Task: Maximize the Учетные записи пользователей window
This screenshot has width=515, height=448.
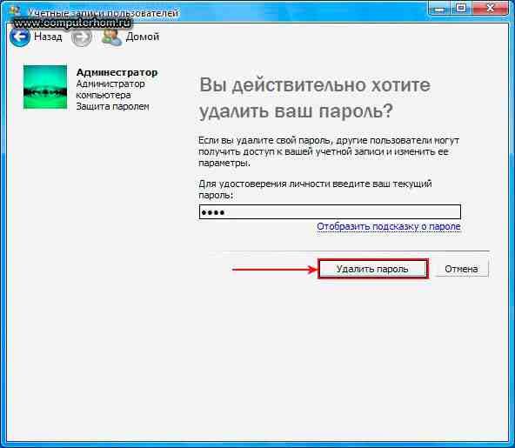Action: pyautogui.click(x=461, y=8)
